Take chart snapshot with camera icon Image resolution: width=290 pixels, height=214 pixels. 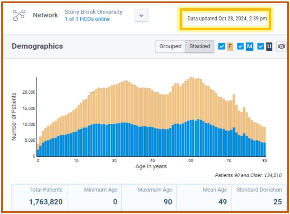[x=281, y=46]
